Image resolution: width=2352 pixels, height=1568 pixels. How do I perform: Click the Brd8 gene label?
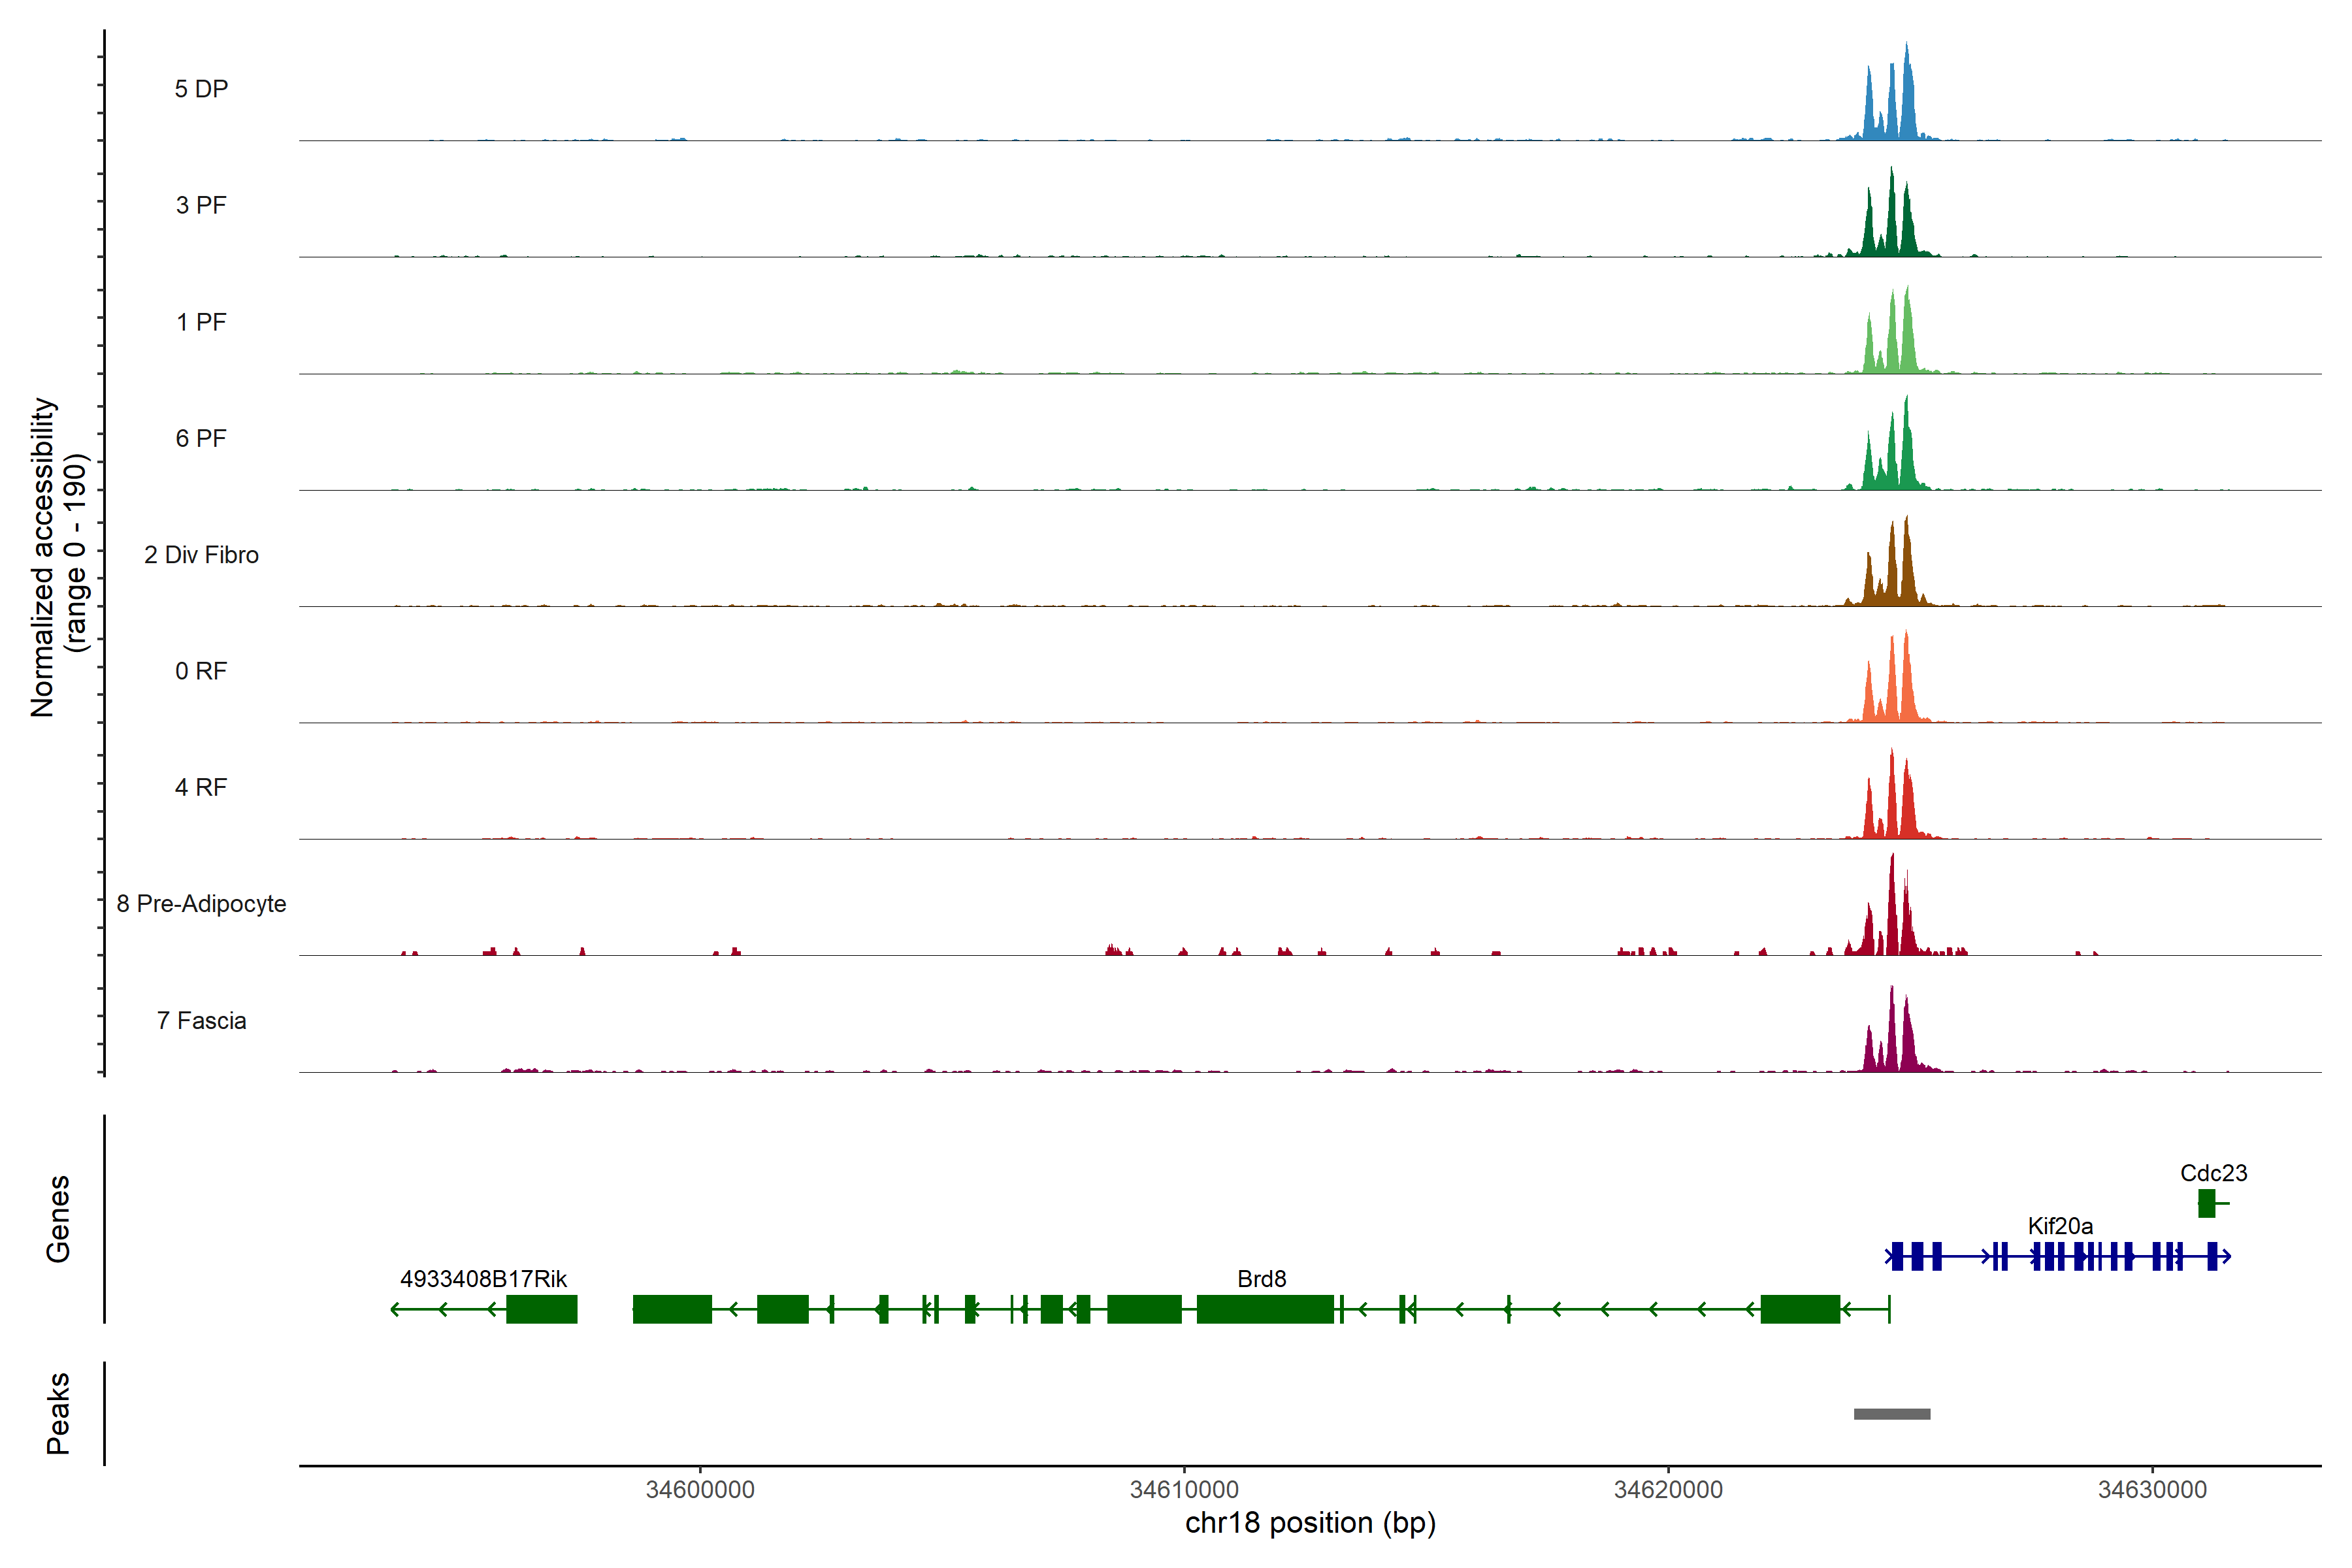point(1261,1279)
